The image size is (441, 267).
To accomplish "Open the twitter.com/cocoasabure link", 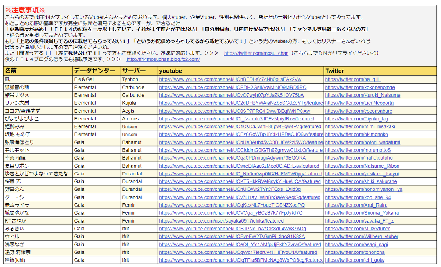I will click(x=359, y=111).
